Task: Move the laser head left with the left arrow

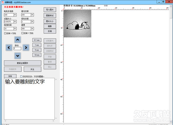Action: (x=9, y=48)
